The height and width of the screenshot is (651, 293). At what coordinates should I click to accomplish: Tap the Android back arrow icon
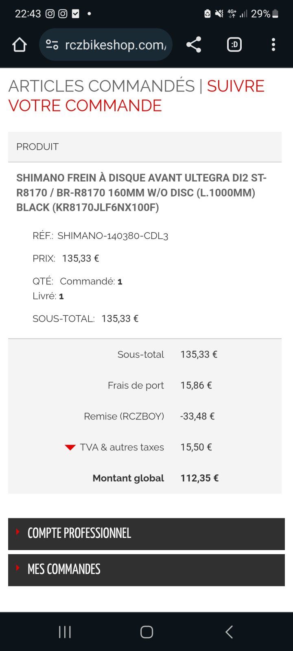(x=229, y=632)
